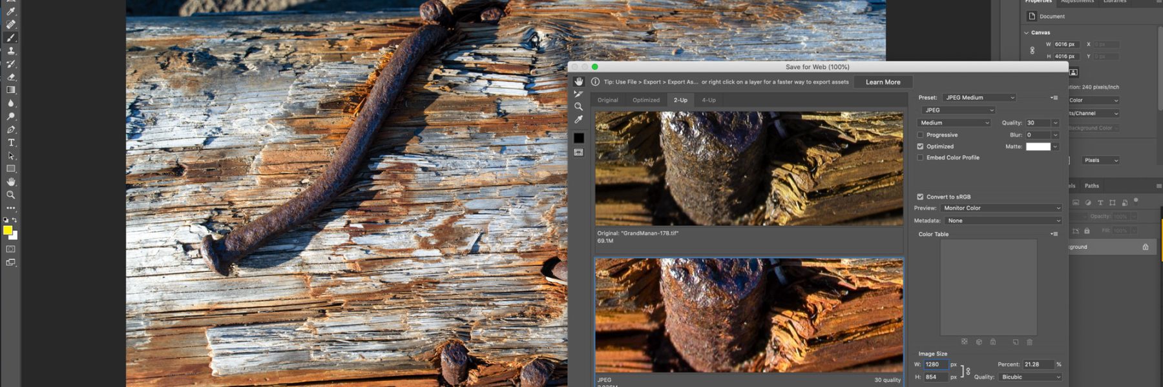Open the Edit Toolbar ellipsis menu
Screen dimensions: 1163x387
click(11, 208)
